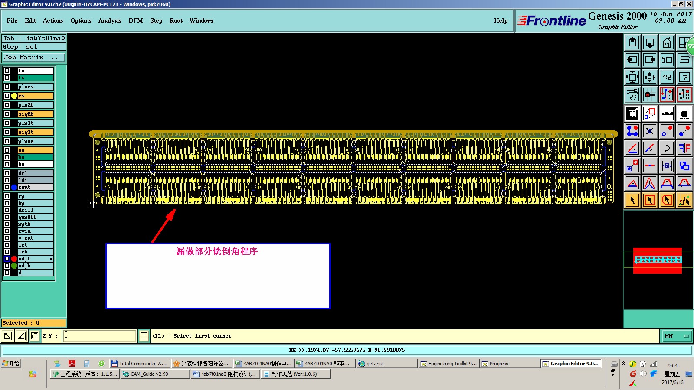Click the pan left view icon
This screenshot has height=390, width=694.
632,60
